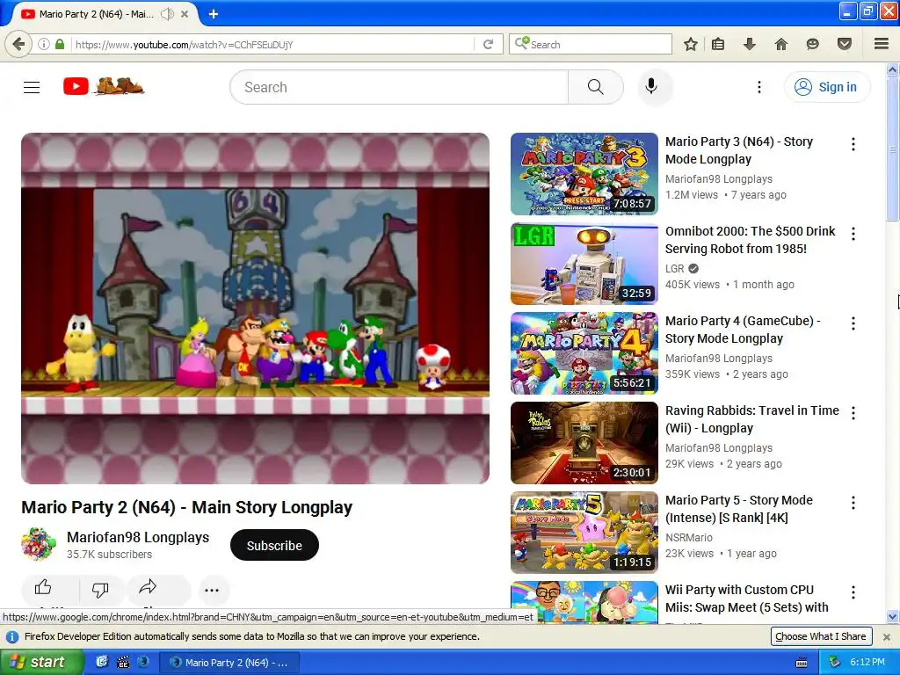Open YouTube settings three-dot menu

click(x=758, y=87)
